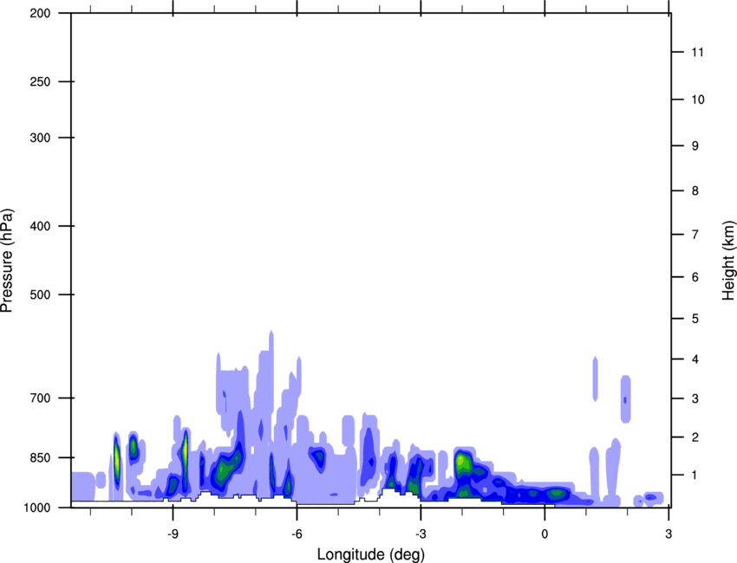
Task: Click the 'Longitude (deg)' axis title
Action: pyautogui.click(x=371, y=554)
